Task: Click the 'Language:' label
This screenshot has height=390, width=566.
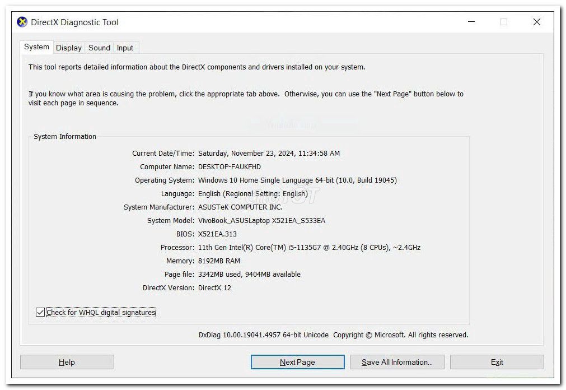Action: [x=177, y=193]
